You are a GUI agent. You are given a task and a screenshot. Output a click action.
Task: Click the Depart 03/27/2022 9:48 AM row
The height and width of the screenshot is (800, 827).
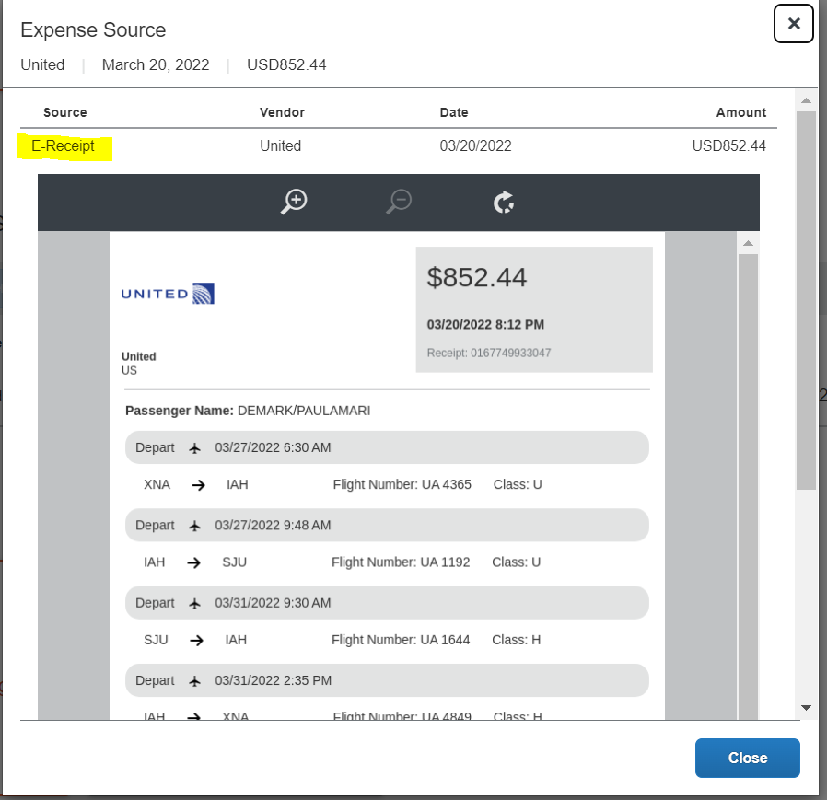tap(387, 526)
